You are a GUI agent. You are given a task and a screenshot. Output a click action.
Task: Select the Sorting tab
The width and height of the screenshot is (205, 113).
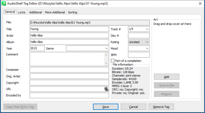click(72, 12)
